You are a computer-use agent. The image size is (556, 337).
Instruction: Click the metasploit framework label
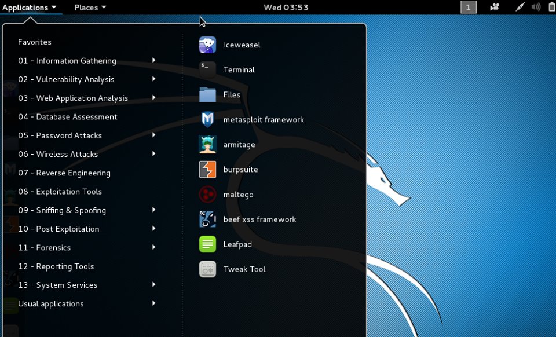click(264, 120)
